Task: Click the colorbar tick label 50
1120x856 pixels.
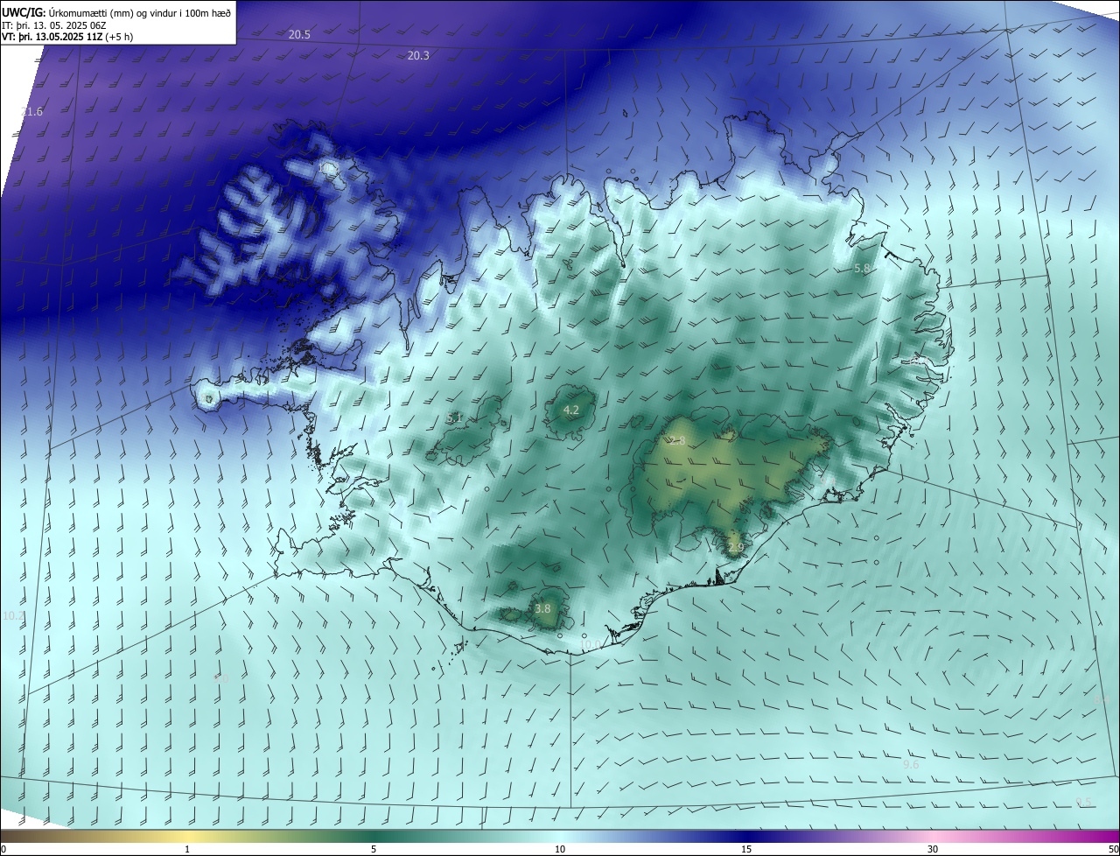Action: click(x=1113, y=850)
